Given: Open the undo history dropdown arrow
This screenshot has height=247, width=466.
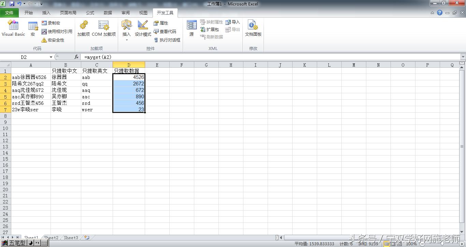Looking at the screenshot, I should pyautogui.click(x=24, y=4).
